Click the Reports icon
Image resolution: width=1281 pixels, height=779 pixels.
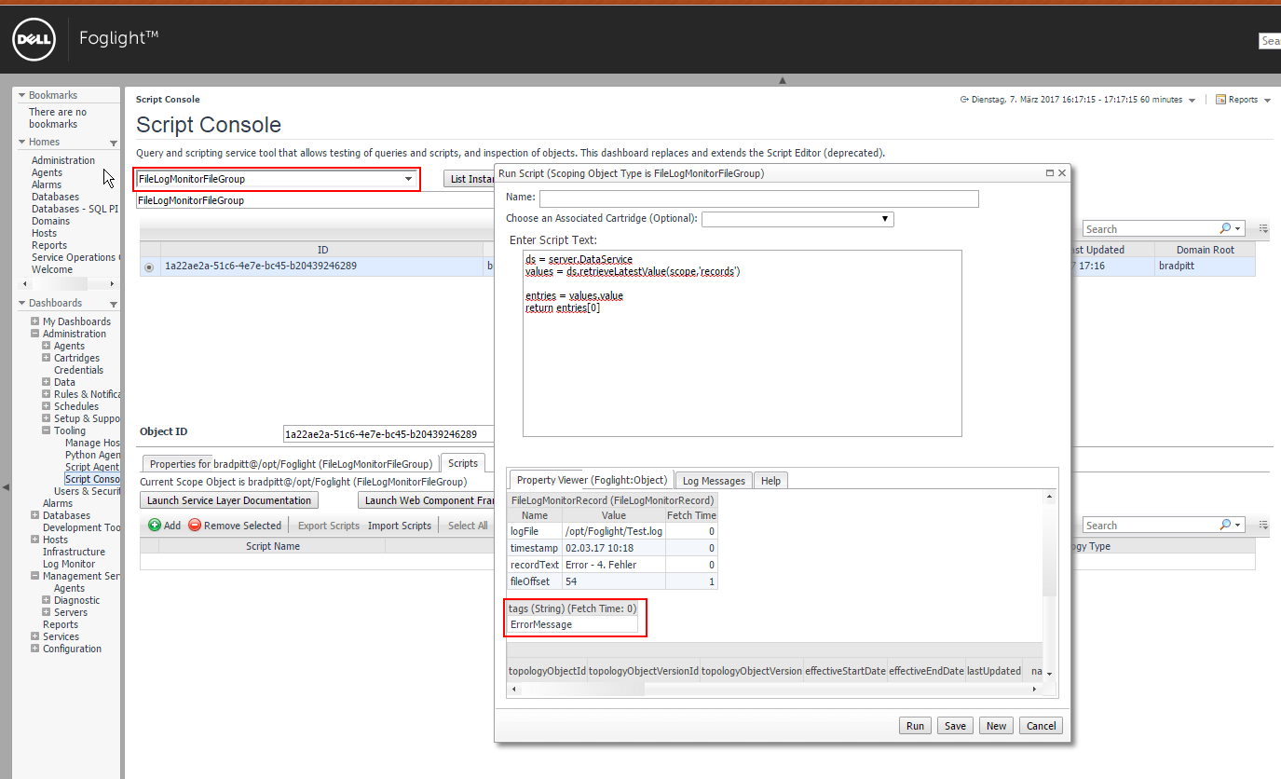tap(1220, 100)
